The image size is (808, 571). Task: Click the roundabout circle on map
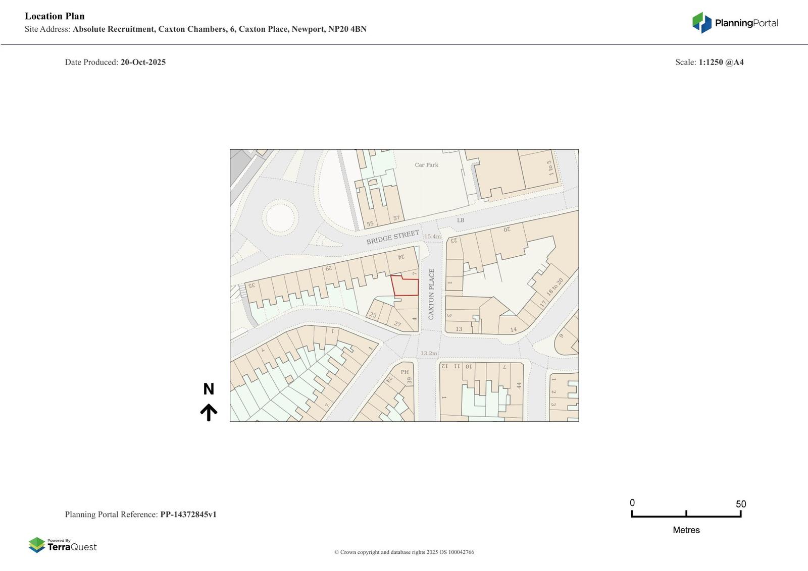coord(279,217)
